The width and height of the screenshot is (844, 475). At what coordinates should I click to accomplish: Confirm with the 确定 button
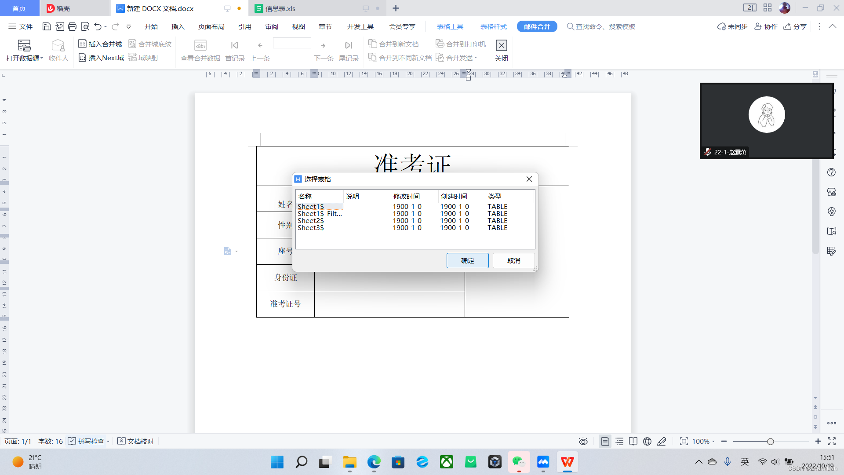[467, 260]
